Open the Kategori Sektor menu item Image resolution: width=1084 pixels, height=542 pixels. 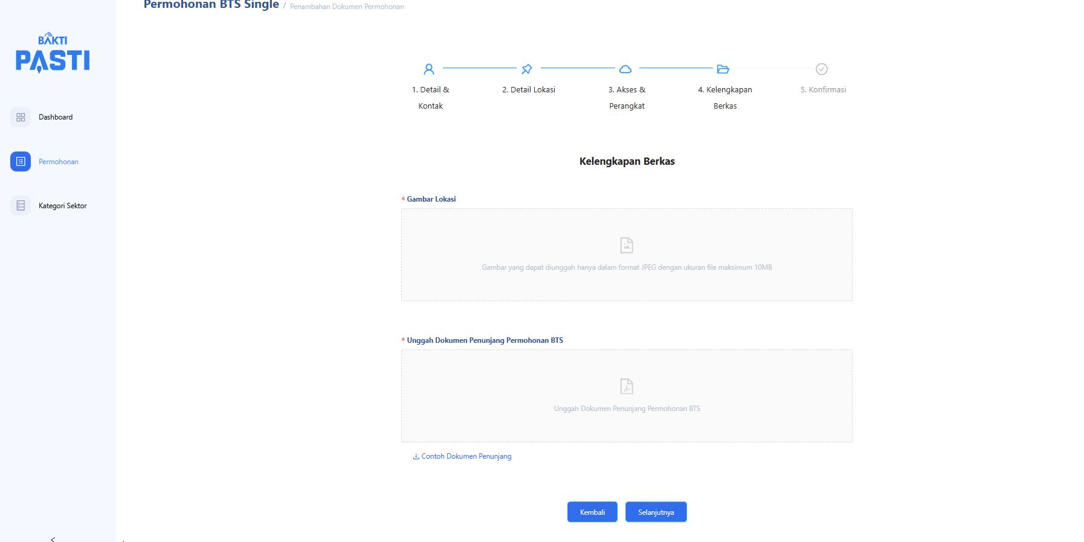(63, 206)
